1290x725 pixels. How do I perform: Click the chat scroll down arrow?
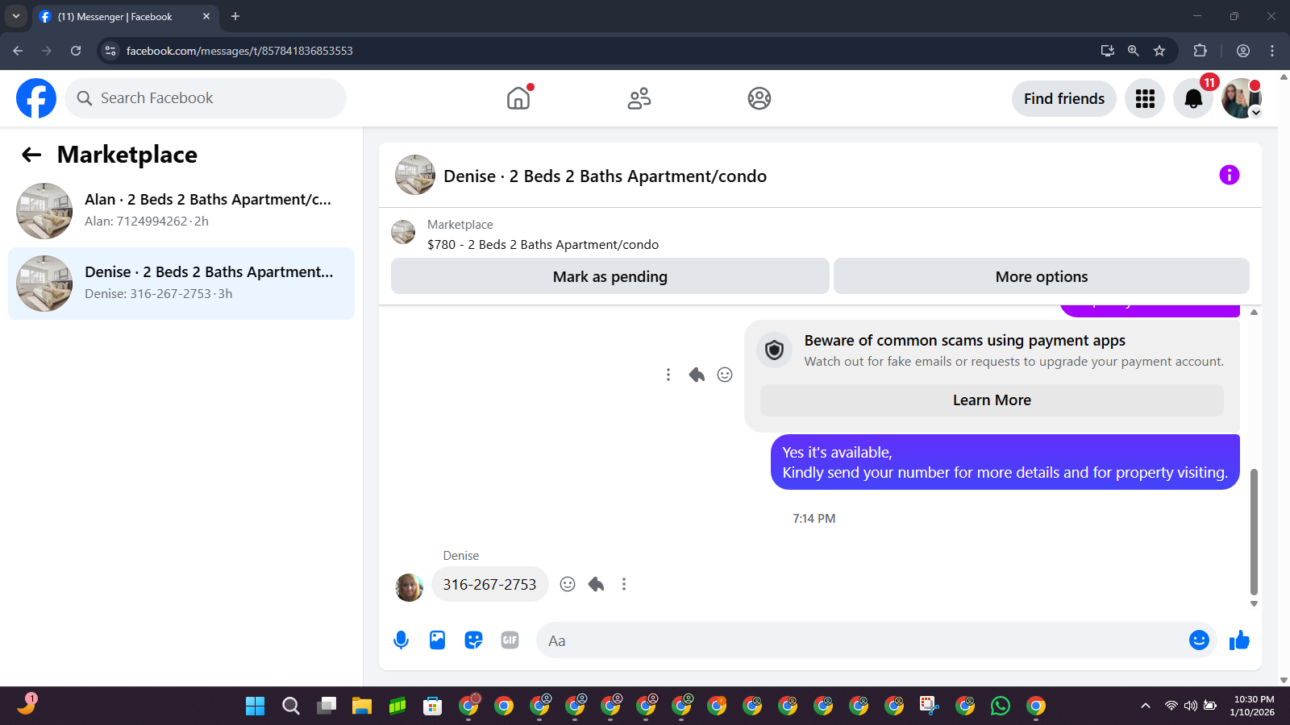(1254, 603)
